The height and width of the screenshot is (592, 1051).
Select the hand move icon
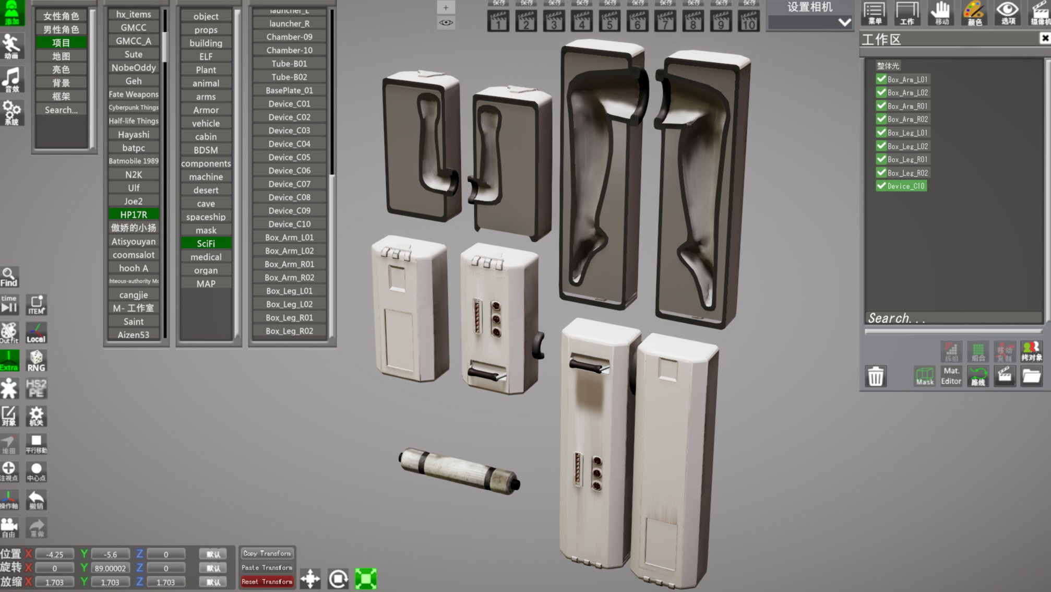tap(941, 13)
